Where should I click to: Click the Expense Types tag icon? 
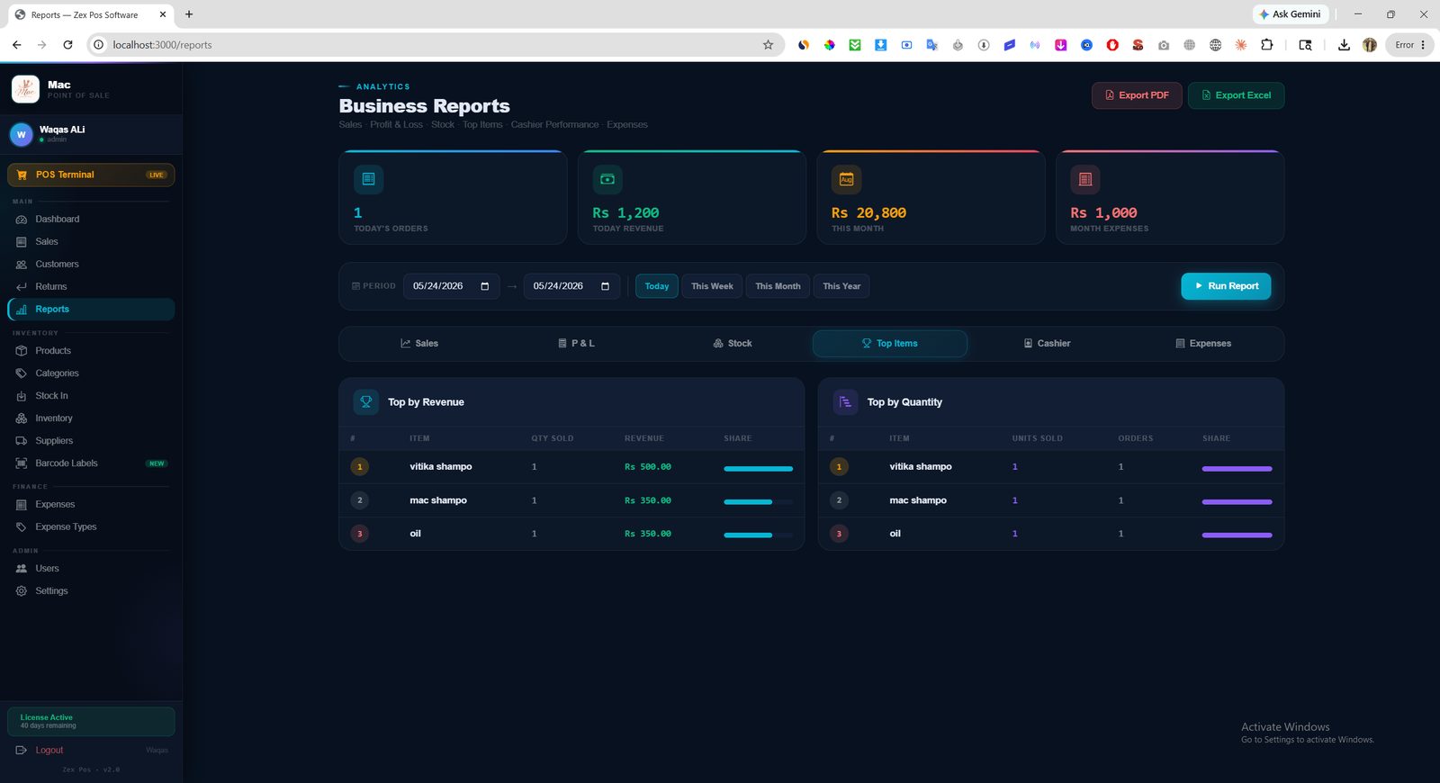tap(22, 527)
